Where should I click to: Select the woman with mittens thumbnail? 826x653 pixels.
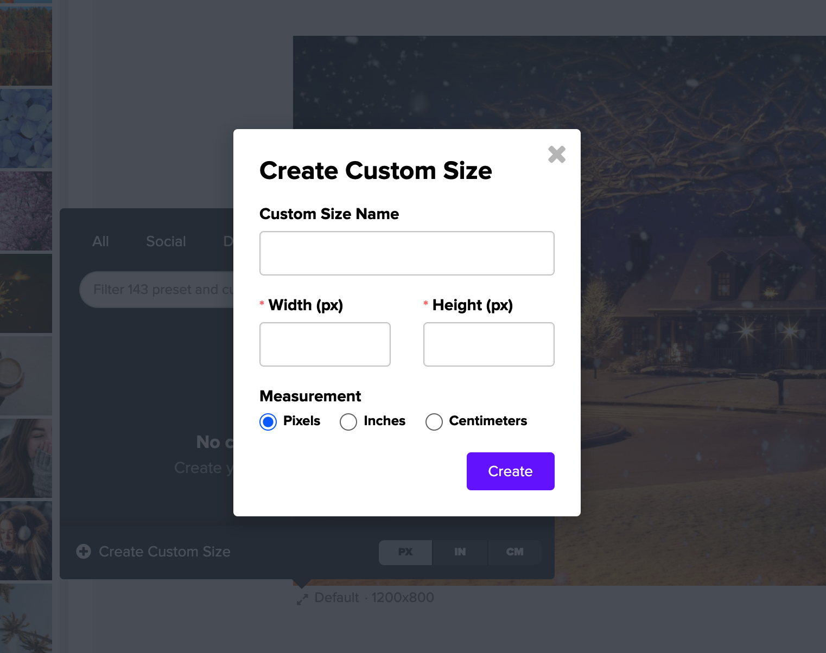(x=26, y=458)
